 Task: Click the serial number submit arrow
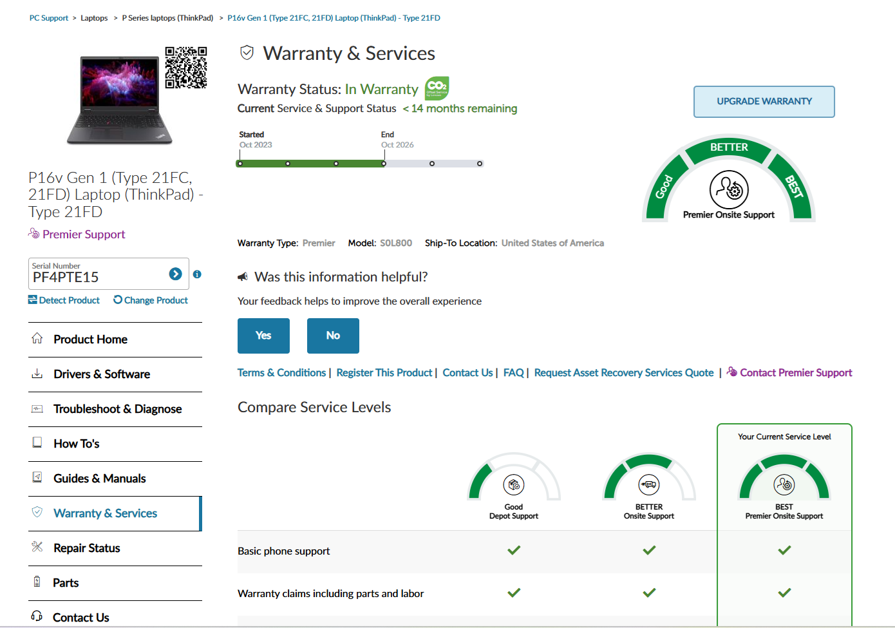click(175, 274)
